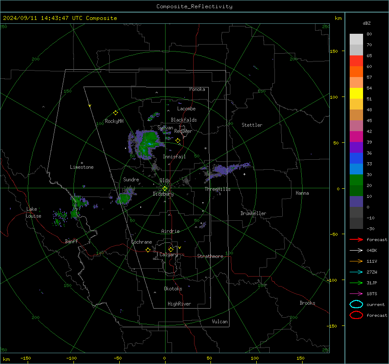Click the Lake Louise label
The image size is (389, 364).
coord(33,213)
